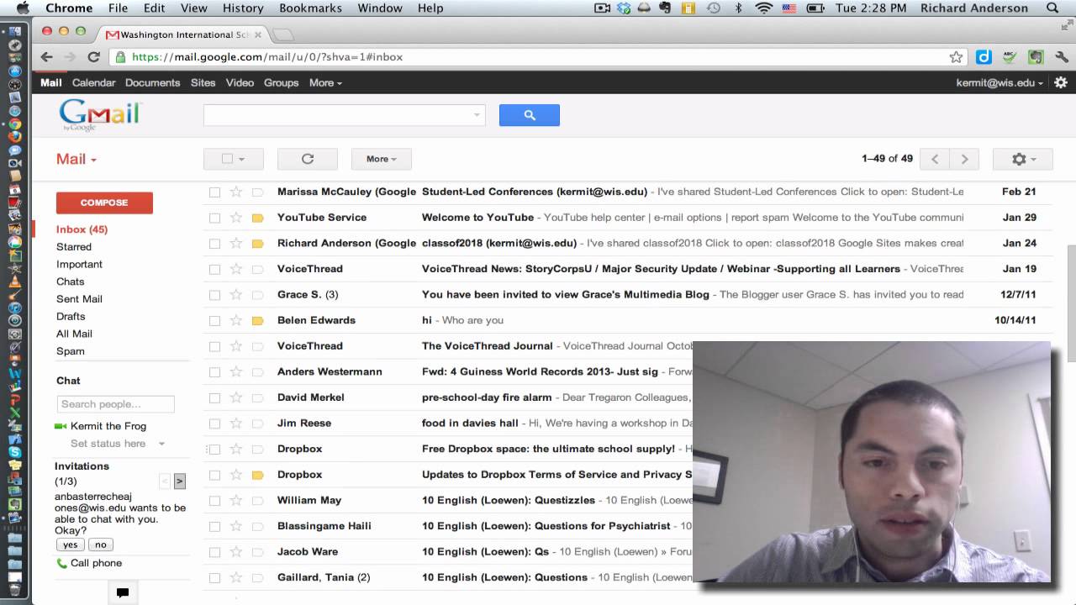Select the Marissa McCauley email checkbox
This screenshot has width=1076, height=605.
[x=214, y=192]
